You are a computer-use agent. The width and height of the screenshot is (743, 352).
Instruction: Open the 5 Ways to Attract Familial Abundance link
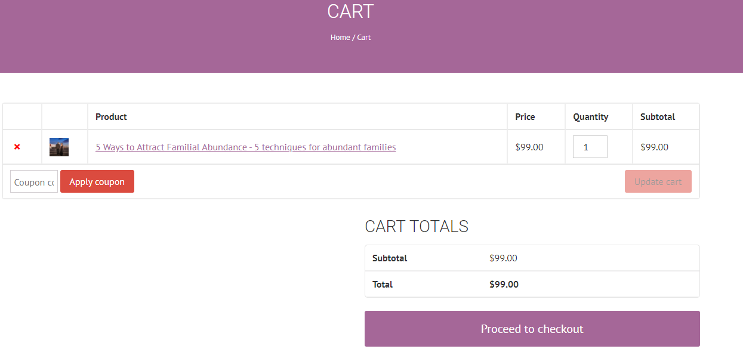coord(245,147)
